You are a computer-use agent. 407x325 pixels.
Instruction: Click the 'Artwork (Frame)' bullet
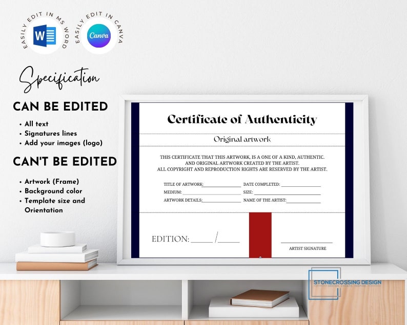[52, 181]
